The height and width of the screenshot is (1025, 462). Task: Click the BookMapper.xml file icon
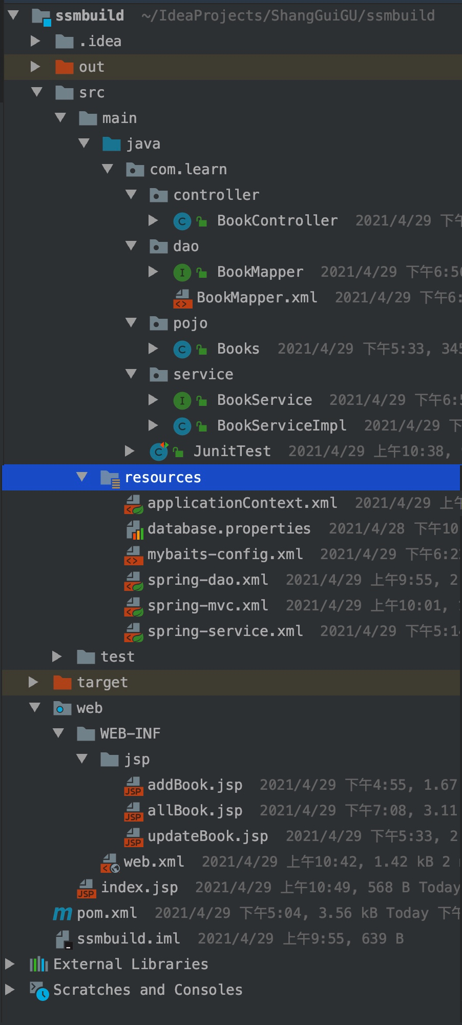[183, 298]
